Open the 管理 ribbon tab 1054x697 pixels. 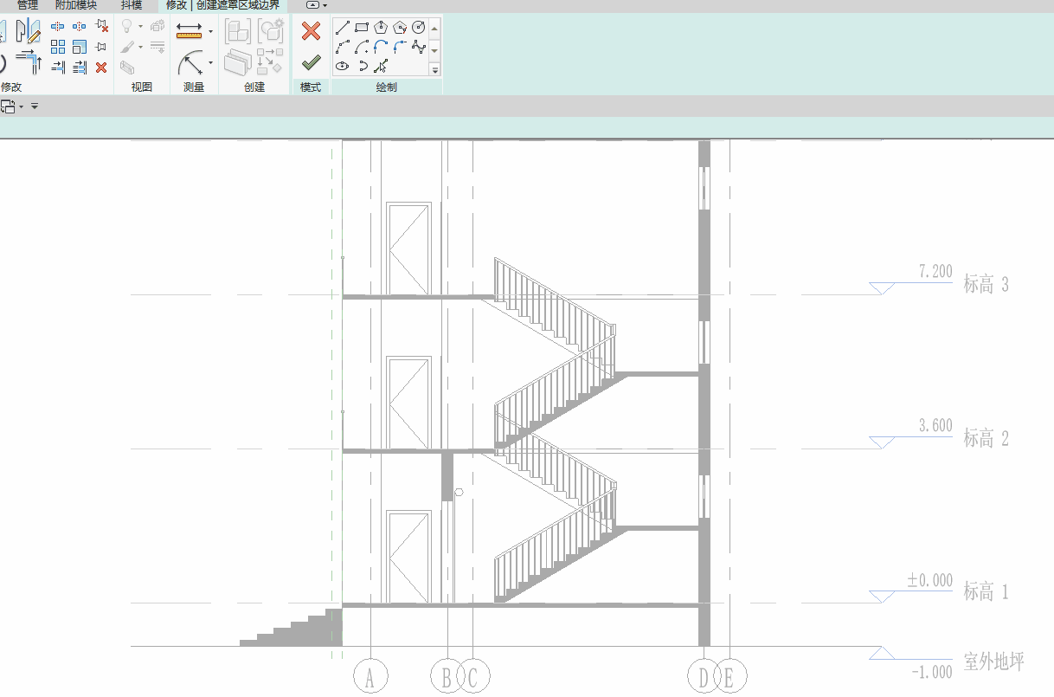pos(28,5)
